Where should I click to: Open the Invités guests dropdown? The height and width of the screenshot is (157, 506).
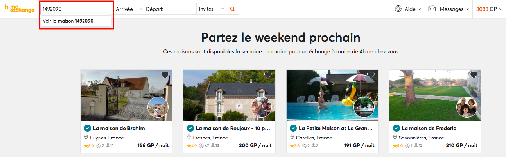click(x=211, y=9)
